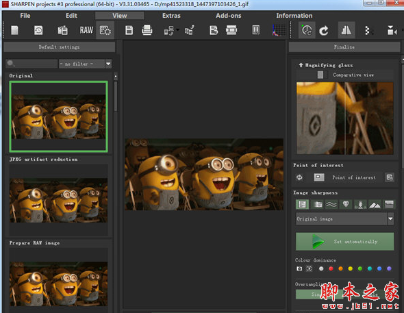Toggle the split comparison mirror icon
Viewport: 404px width, 313px height.
pyautogui.click(x=346, y=30)
